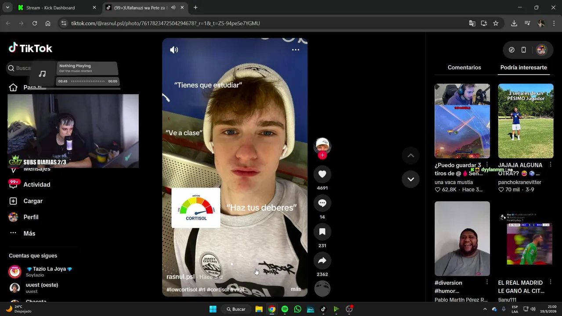
Task: Open the Real Madrid match video thumbnail
Action: coord(526,239)
